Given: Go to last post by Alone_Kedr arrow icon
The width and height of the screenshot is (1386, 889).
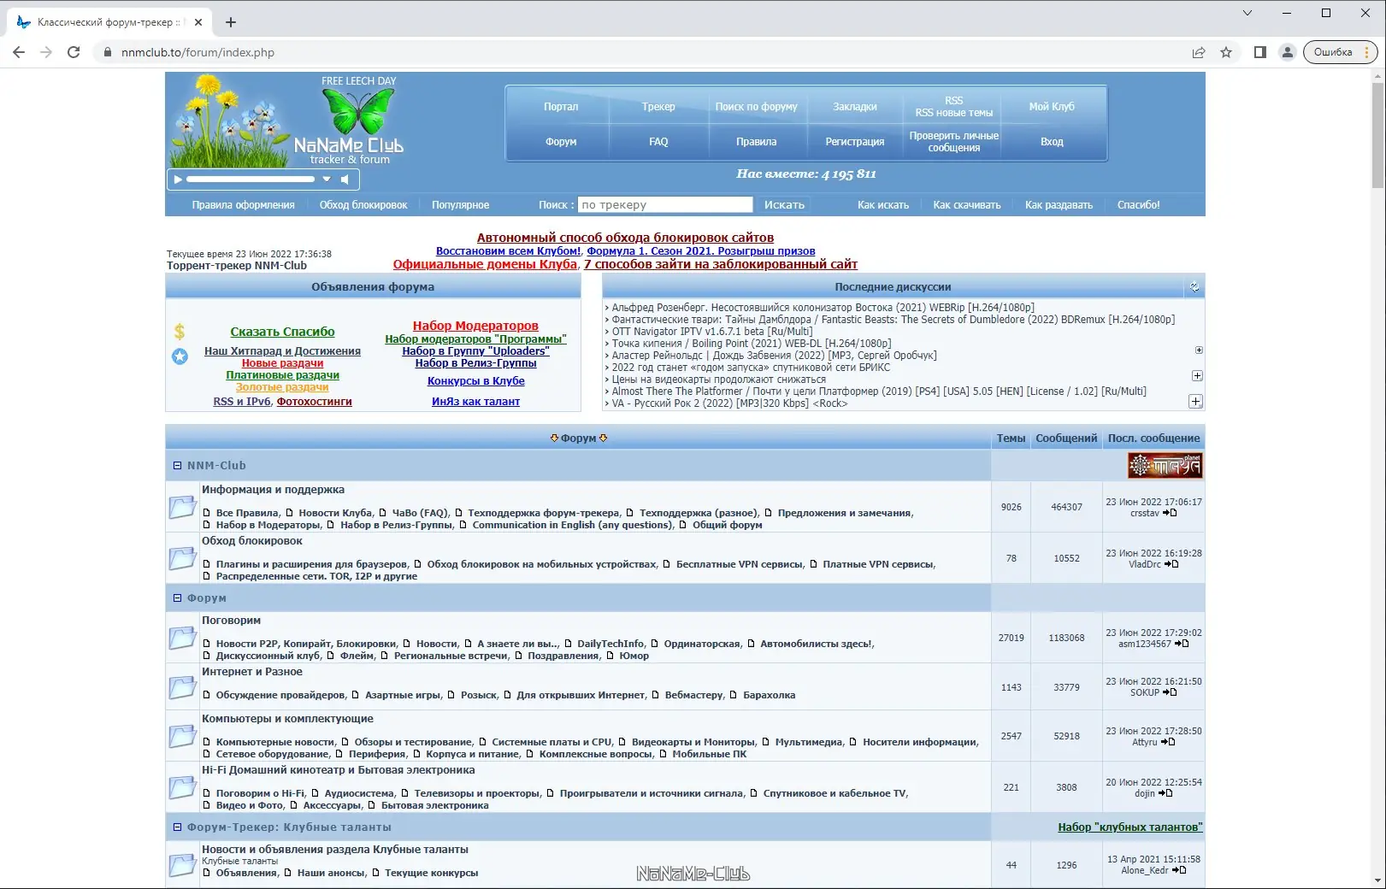Looking at the screenshot, I should tap(1180, 870).
